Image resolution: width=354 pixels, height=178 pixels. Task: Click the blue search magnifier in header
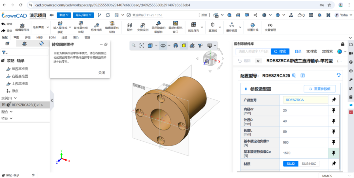(229, 15)
